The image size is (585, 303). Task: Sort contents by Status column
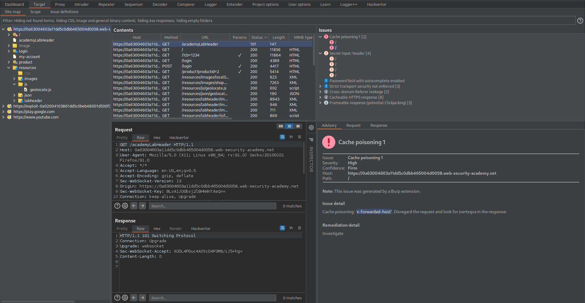(x=259, y=37)
